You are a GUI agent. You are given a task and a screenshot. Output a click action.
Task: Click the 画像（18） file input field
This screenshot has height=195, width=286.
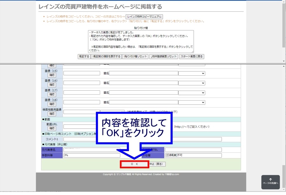coord(82,102)
